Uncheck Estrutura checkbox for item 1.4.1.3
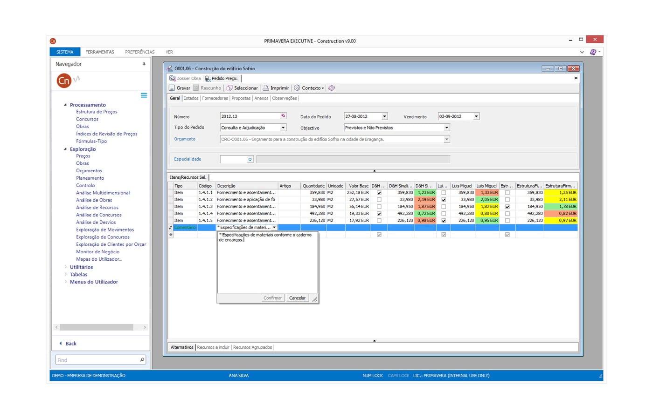Viewport: 653px width, 419px height. click(507, 207)
